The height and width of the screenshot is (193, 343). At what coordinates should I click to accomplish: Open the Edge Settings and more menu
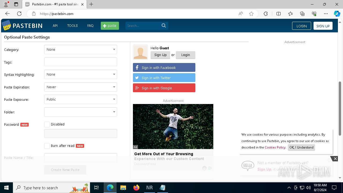click(326, 14)
